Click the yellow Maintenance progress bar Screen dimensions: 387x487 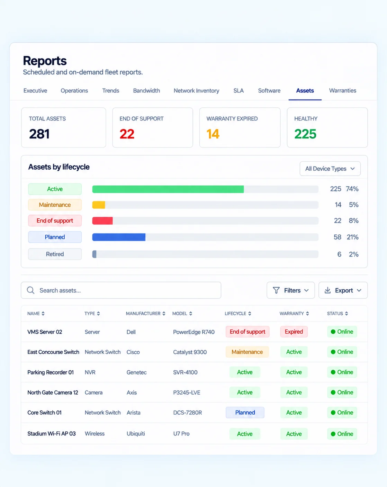point(99,205)
